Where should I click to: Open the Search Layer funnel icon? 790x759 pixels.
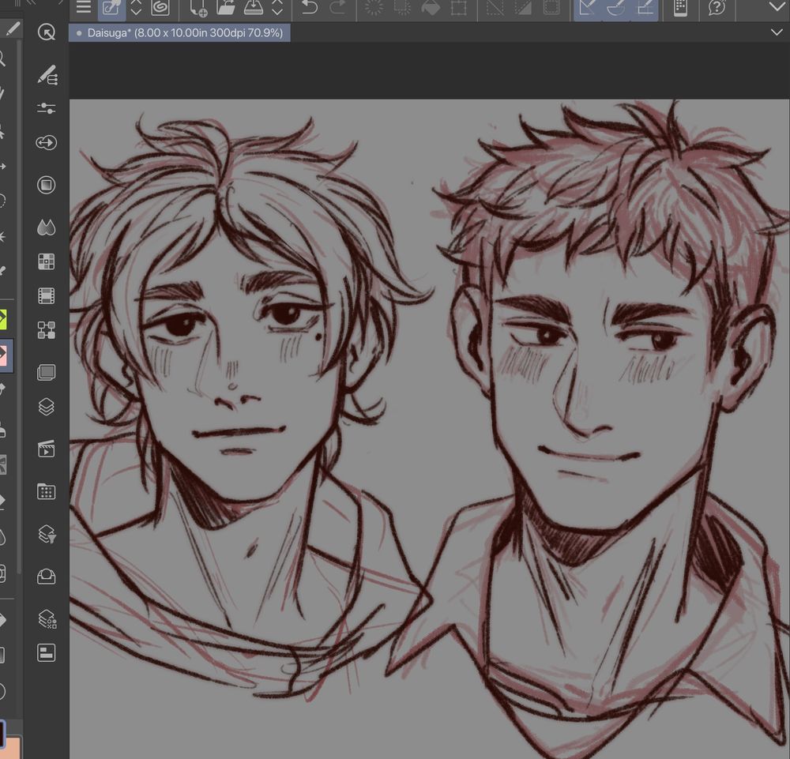click(47, 534)
